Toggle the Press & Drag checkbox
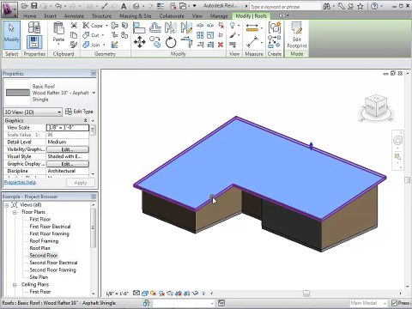 (394, 303)
